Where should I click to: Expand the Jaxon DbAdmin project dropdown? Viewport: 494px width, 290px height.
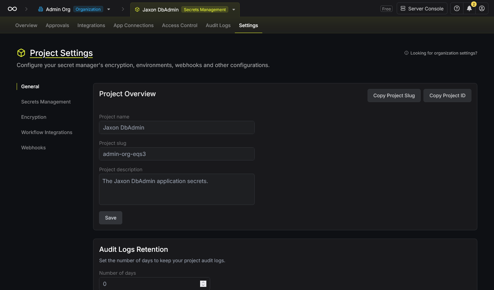233,10
